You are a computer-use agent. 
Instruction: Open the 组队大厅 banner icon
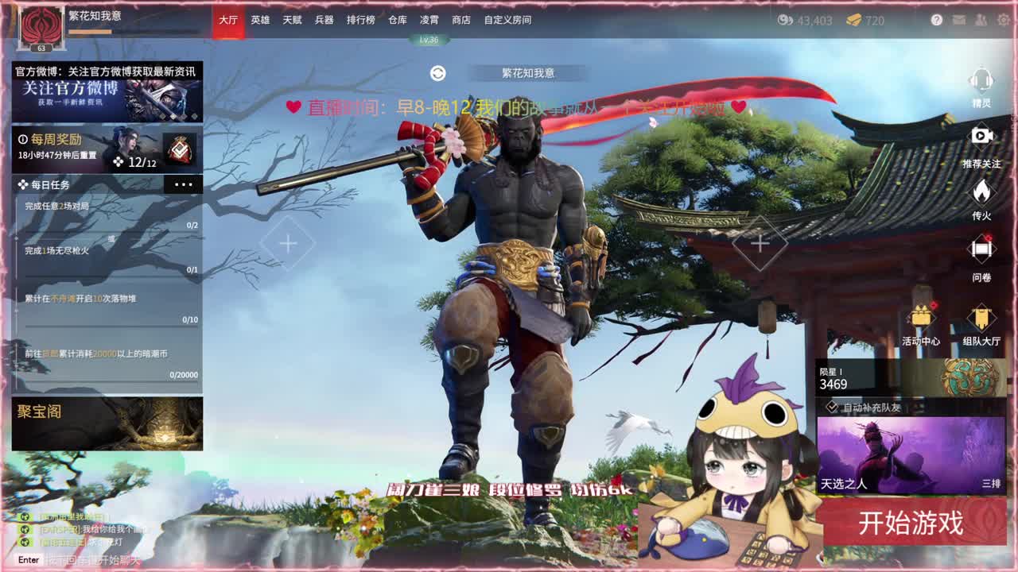point(981,318)
